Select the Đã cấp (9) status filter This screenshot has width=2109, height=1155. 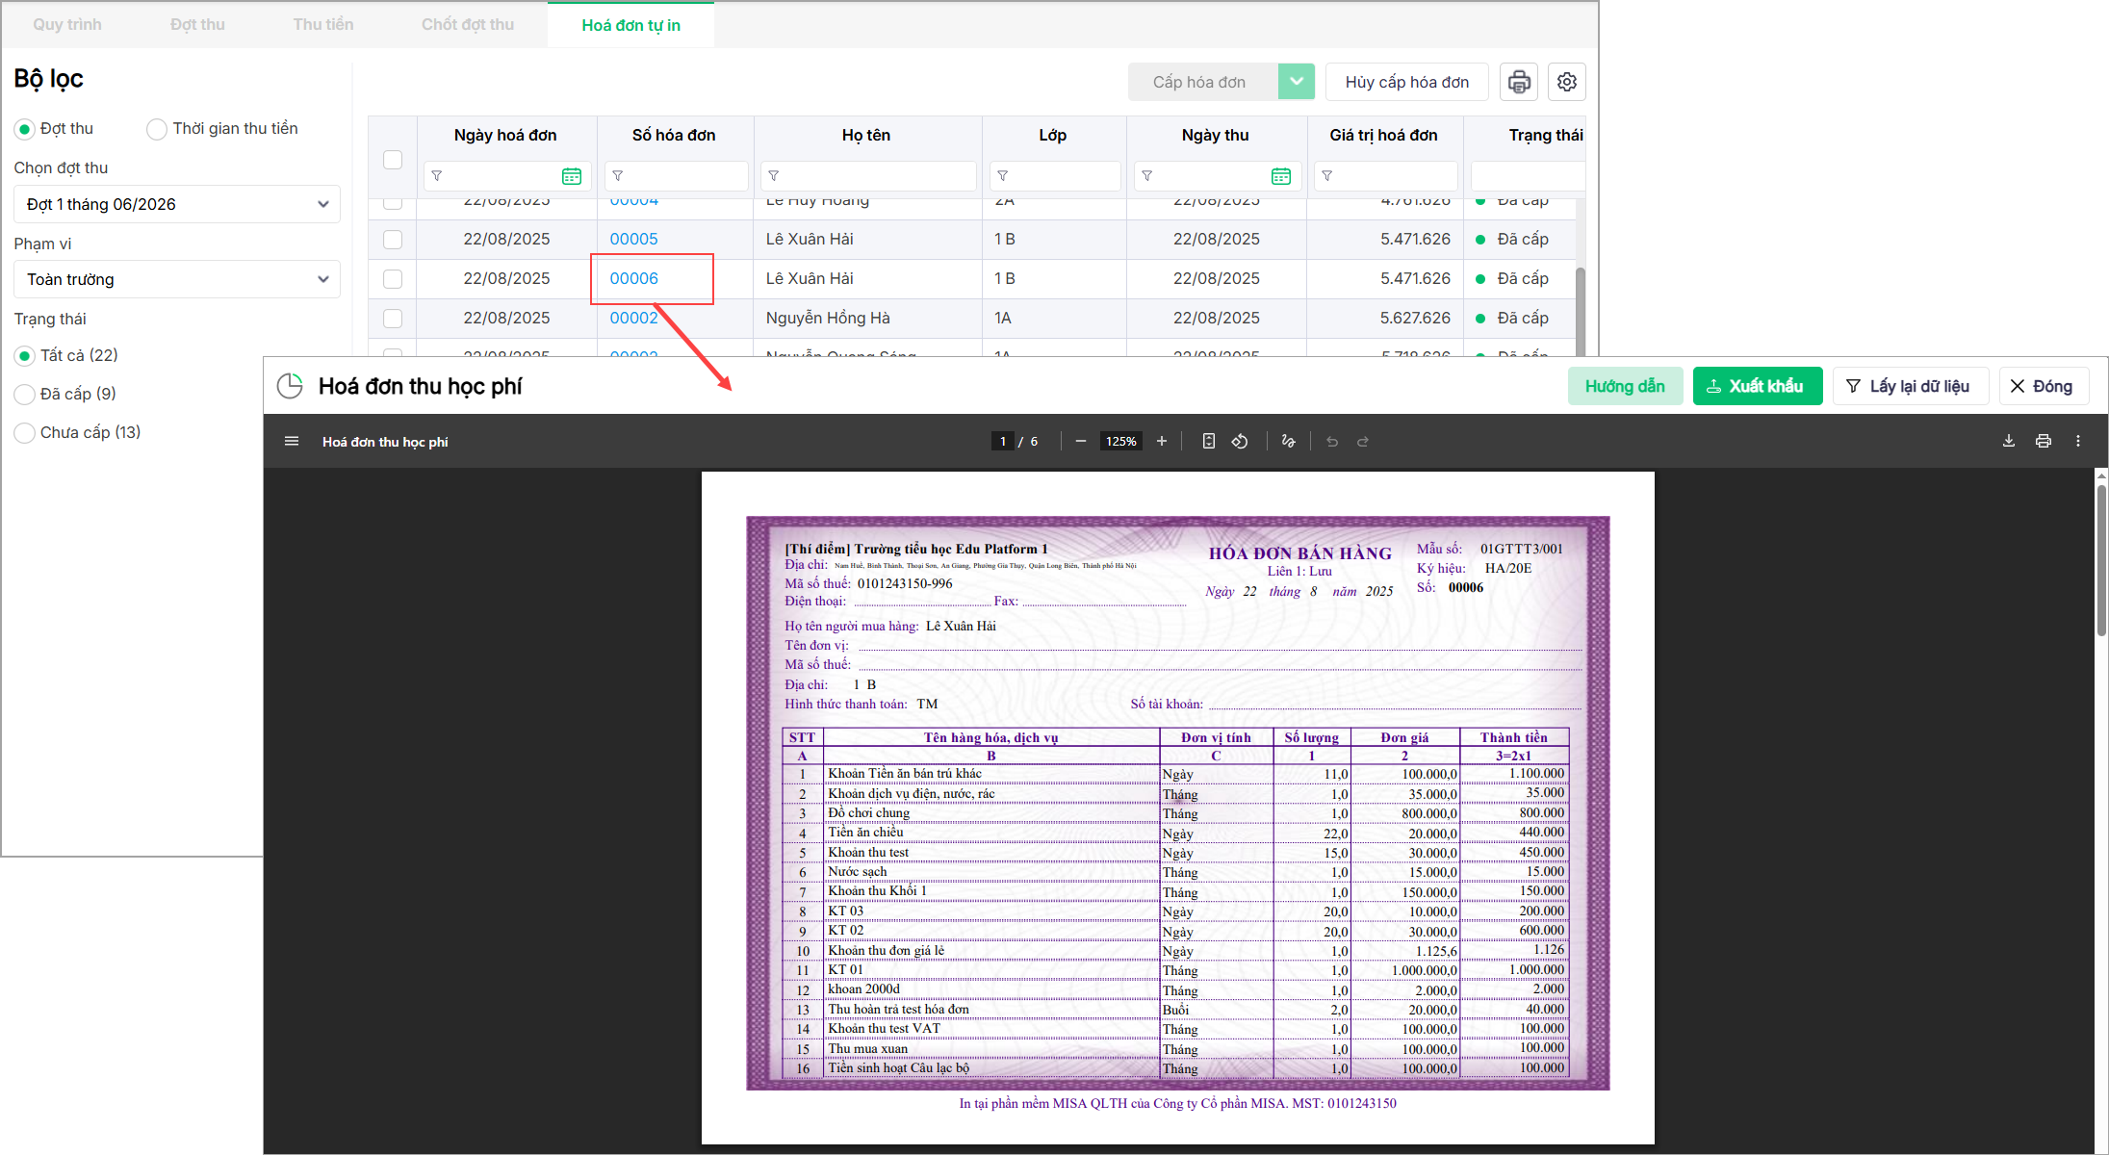click(x=25, y=395)
